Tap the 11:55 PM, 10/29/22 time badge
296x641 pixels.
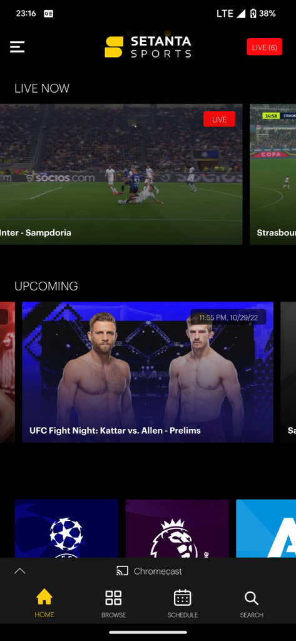pos(228,317)
